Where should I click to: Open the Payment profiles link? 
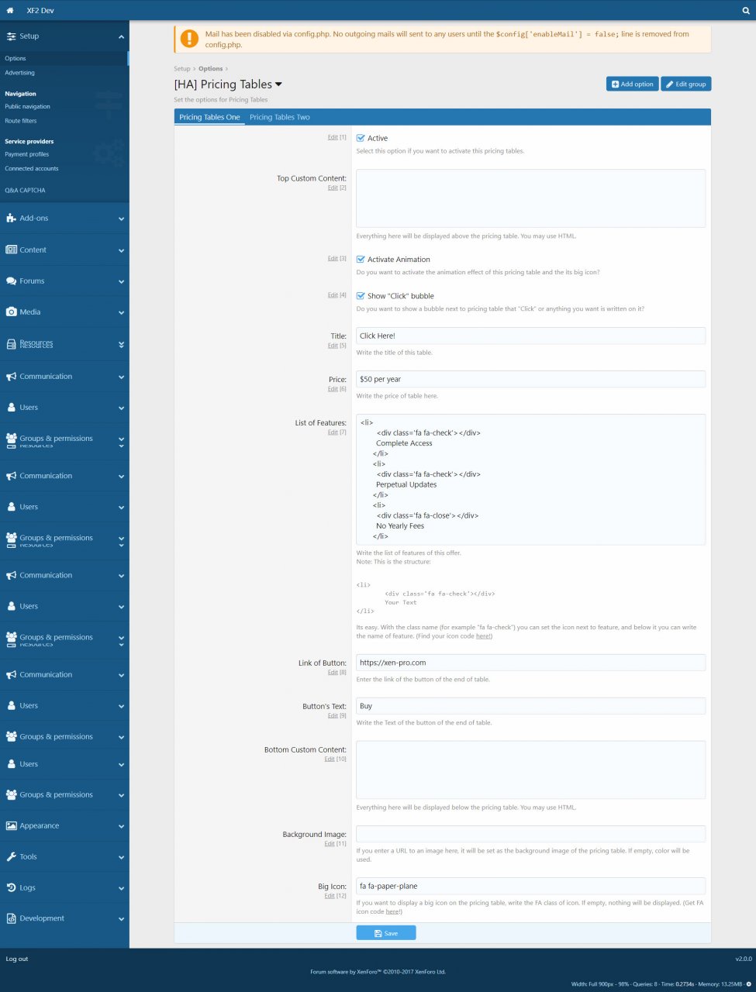pos(27,154)
